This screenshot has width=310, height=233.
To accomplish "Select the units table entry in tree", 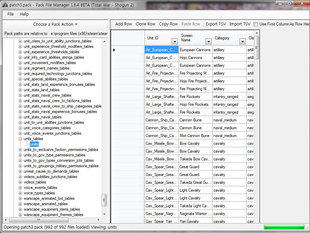I will pyautogui.click(x=34, y=144).
